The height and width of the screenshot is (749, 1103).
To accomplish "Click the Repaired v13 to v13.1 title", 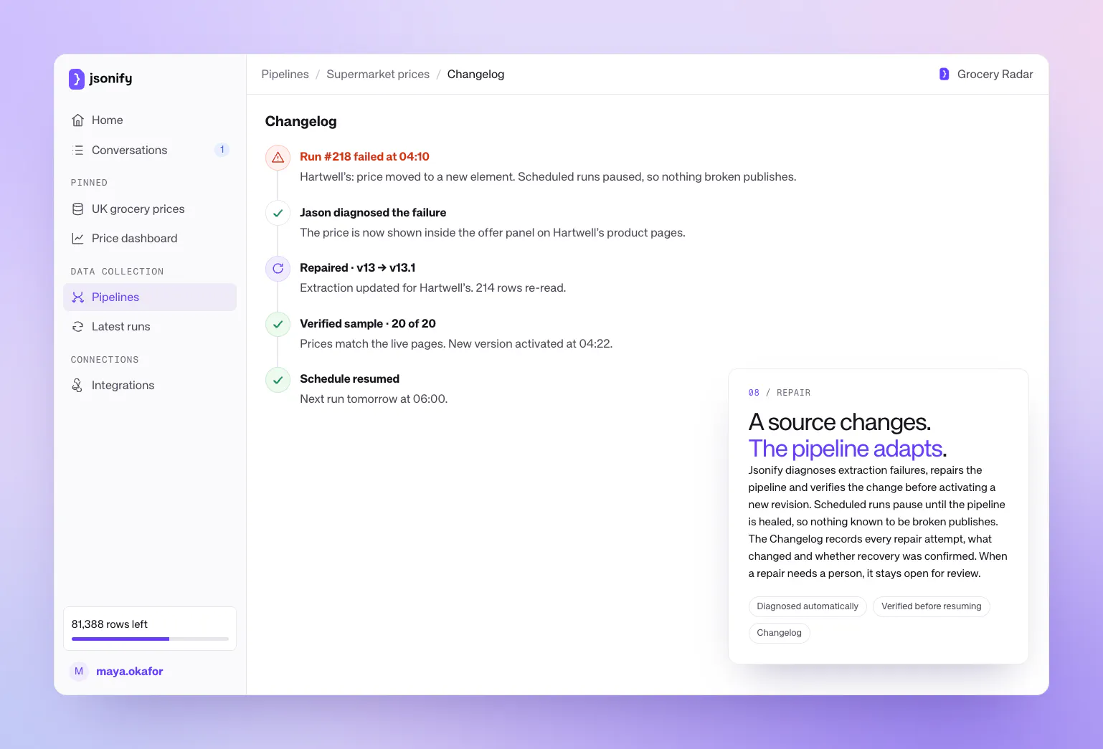I will coord(357,268).
